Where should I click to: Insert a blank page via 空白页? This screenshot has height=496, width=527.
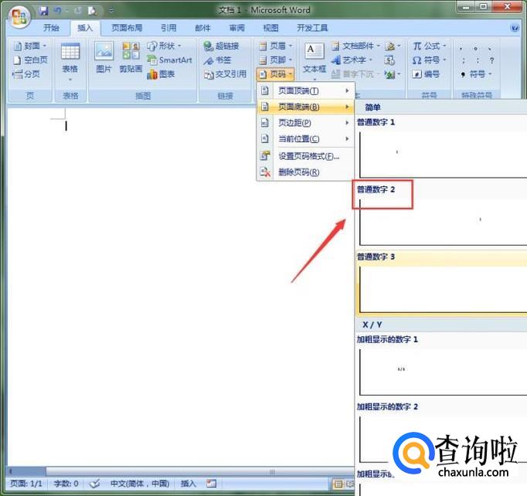(31, 59)
